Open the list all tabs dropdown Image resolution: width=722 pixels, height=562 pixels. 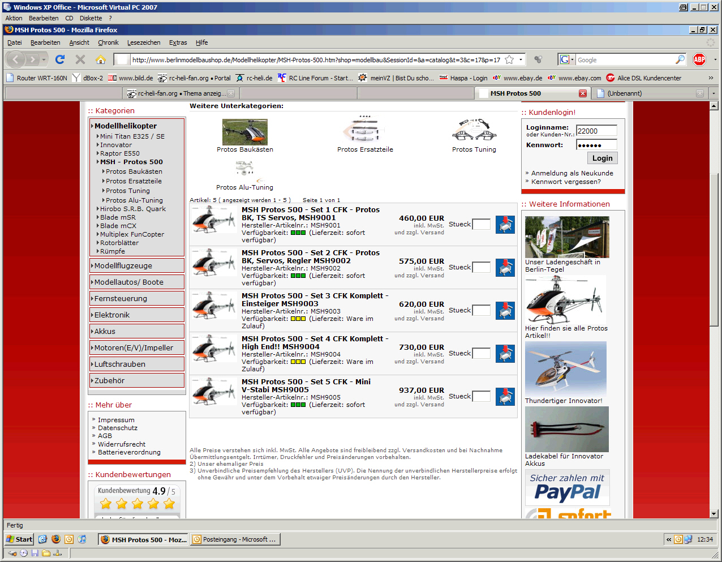tap(714, 93)
